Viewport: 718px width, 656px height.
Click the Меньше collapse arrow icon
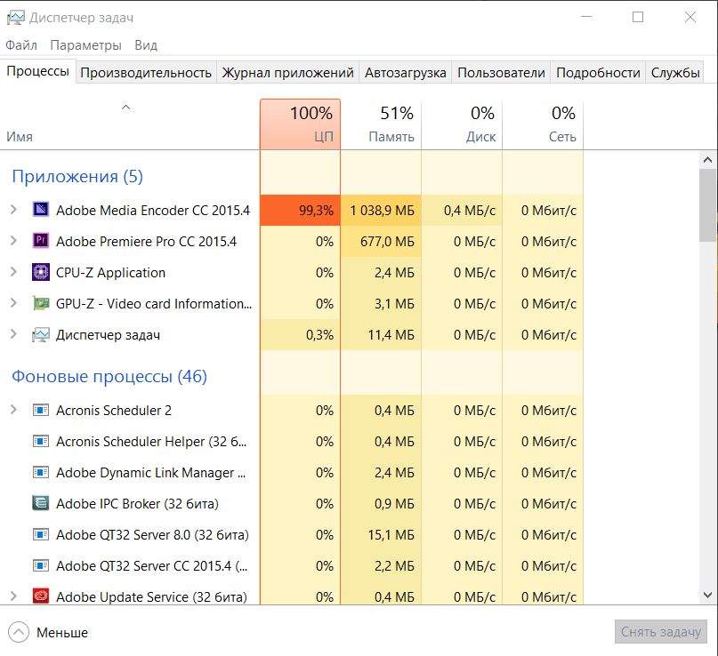coord(19,632)
